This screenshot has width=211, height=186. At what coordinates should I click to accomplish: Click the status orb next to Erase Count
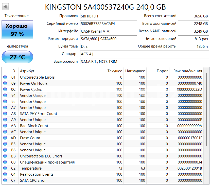click(5, 138)
